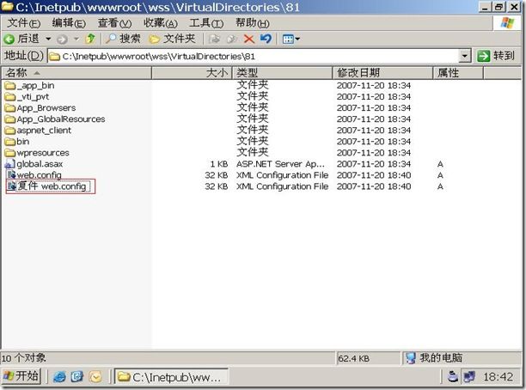Click the network connection tray icon
Viewport: 526px width, 390px height.
point(469,377)
